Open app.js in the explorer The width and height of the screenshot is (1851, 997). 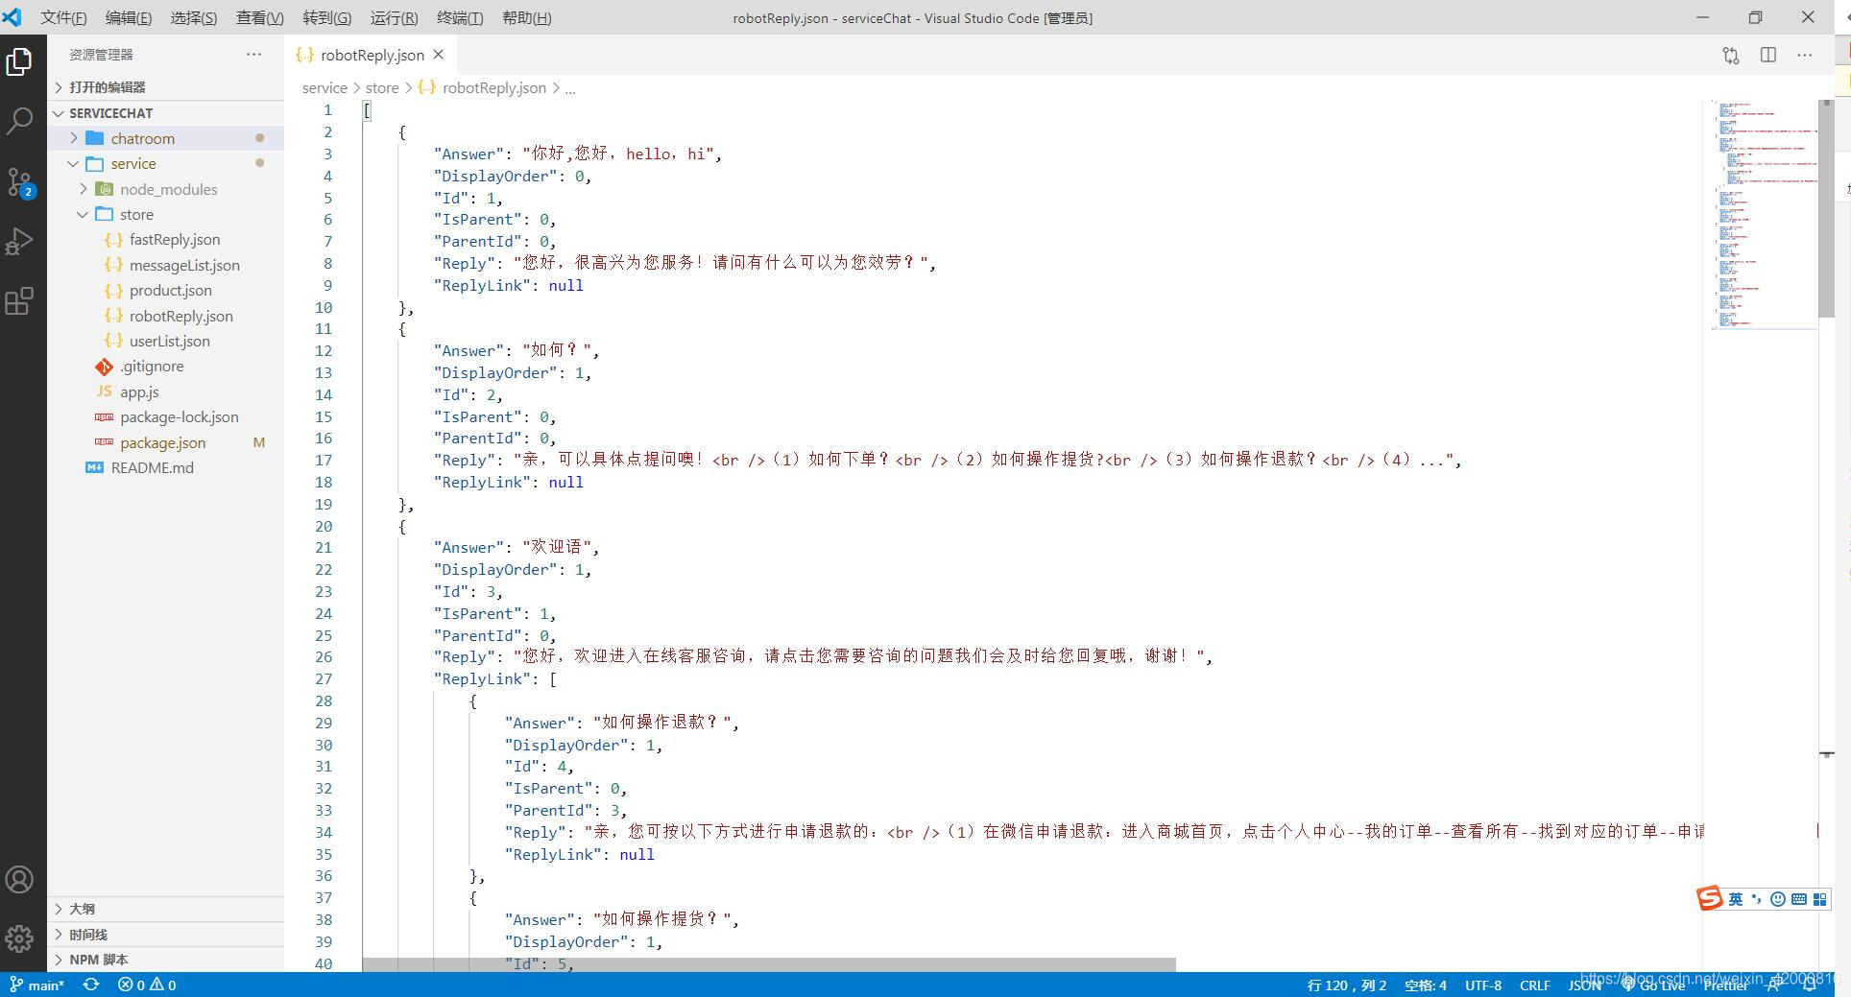(x=166, y=392)
